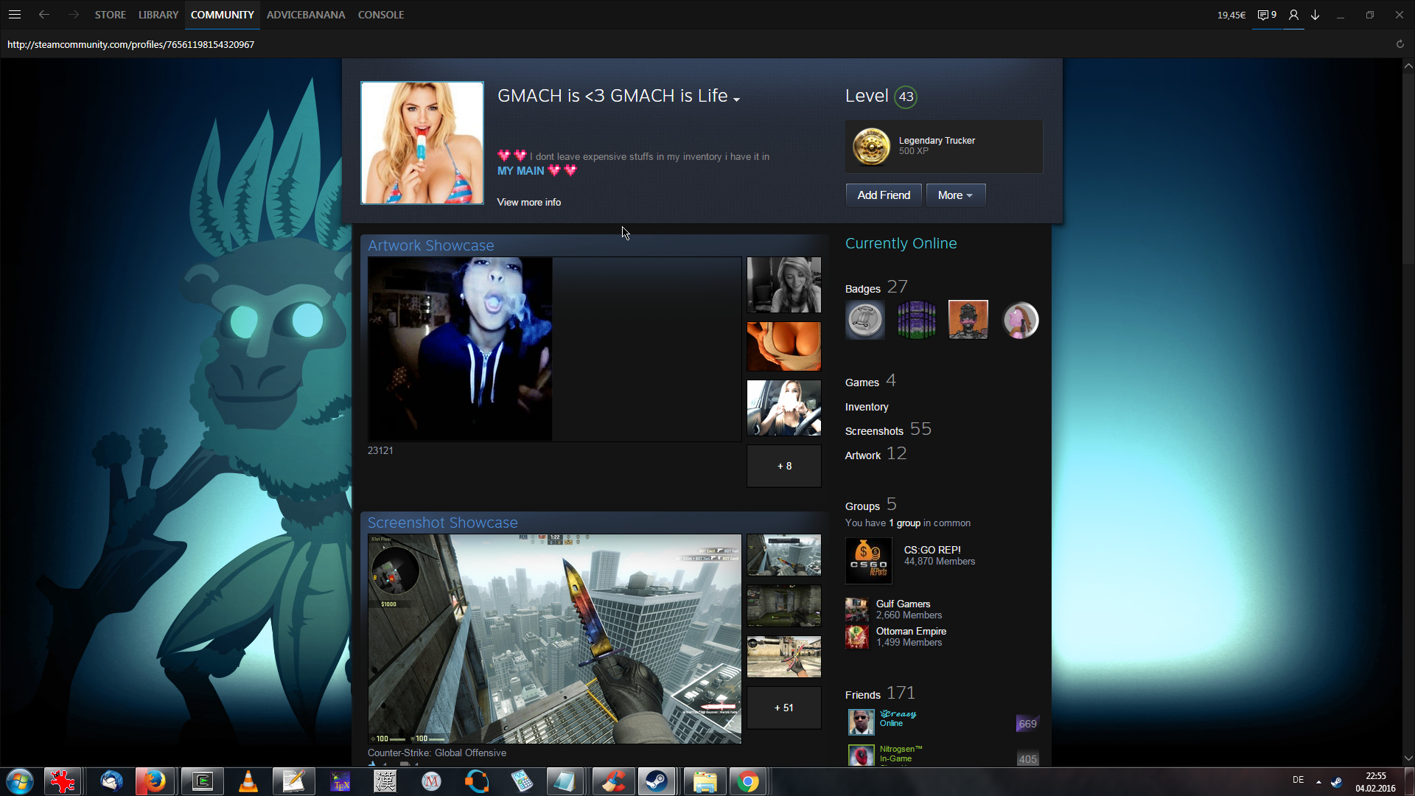Screen dimensions: 1415x796
Task: Open the +51 more screenshots tile
Action: pos(784,708)
